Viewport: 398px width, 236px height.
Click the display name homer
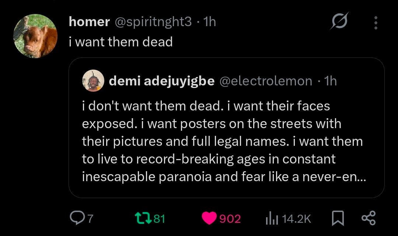click(89, 22)
